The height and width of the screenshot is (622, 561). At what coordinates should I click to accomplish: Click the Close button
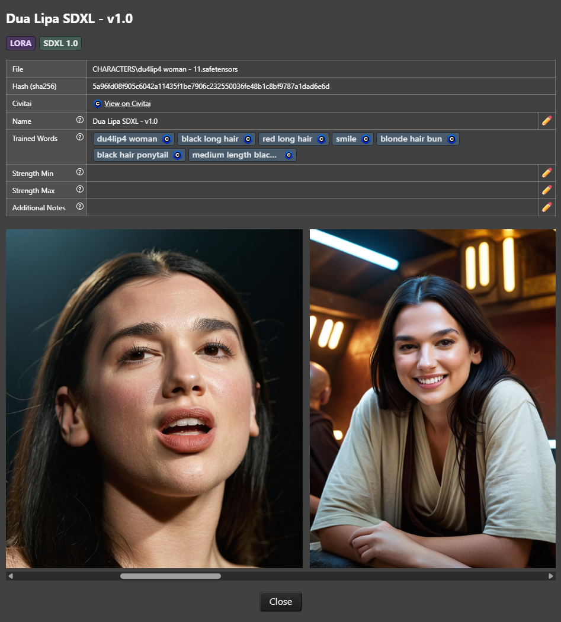pos(281,602)
